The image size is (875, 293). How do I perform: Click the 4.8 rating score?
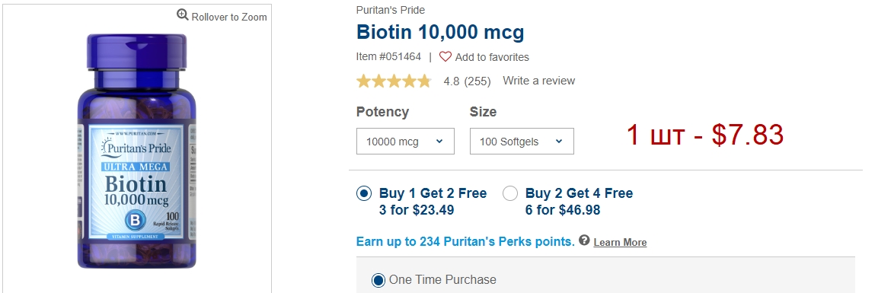[x=452, y=81]
